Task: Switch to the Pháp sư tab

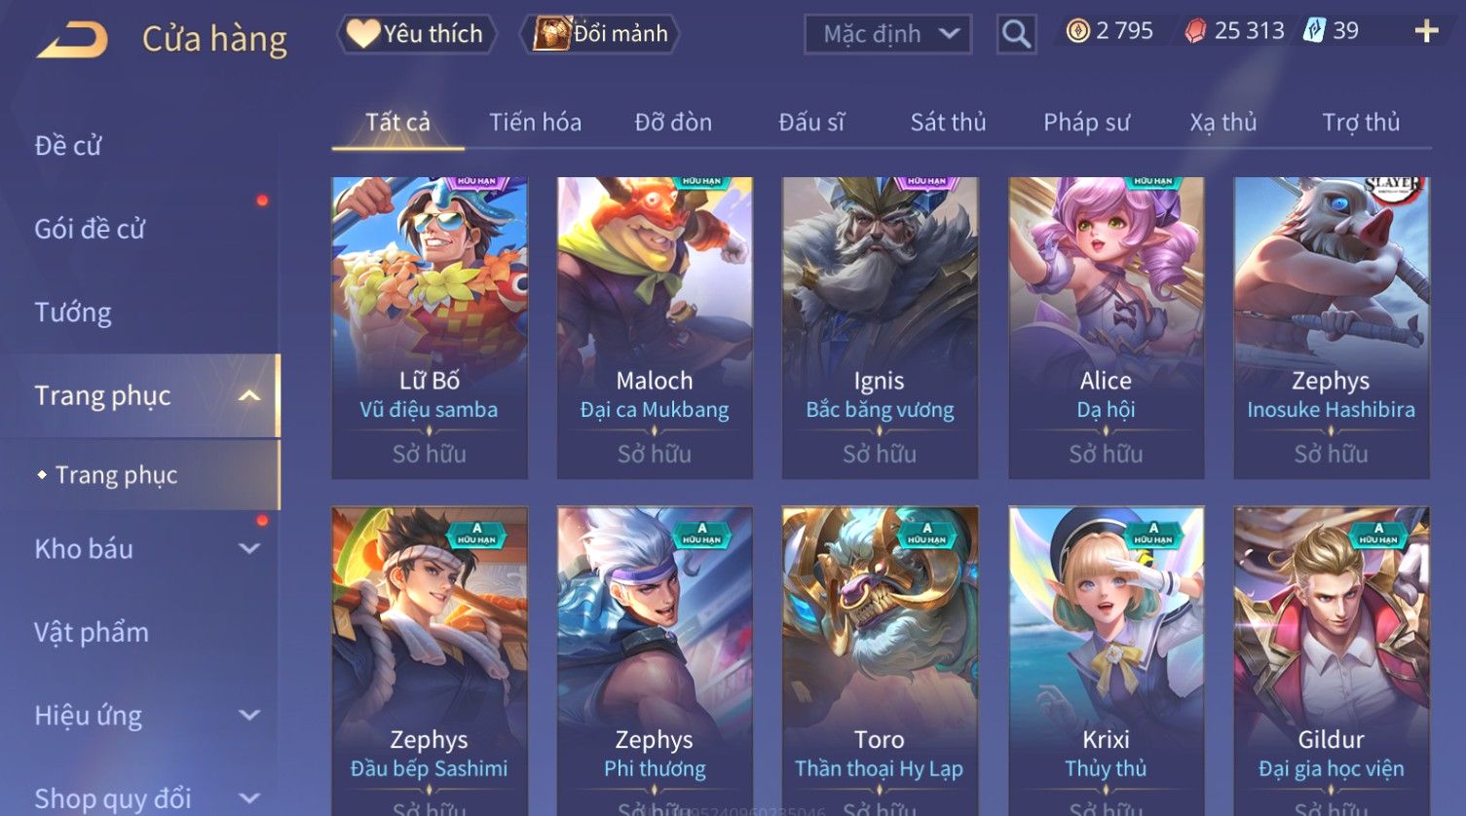Action: tap(1086, 122)
